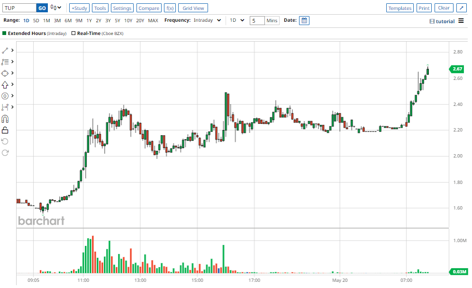Click the TUP symbol input field
This screenshot has height=288, width=472.
click(19, 8)
